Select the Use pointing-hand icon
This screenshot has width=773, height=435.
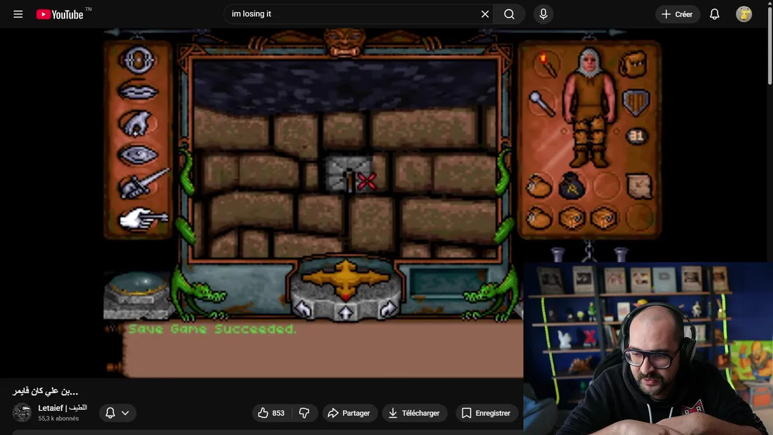pyautogui.click(x=143, y=219)
